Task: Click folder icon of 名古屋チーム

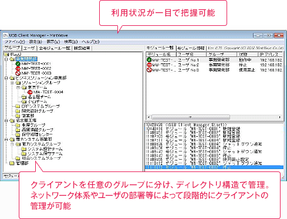Action: point(24,97)
